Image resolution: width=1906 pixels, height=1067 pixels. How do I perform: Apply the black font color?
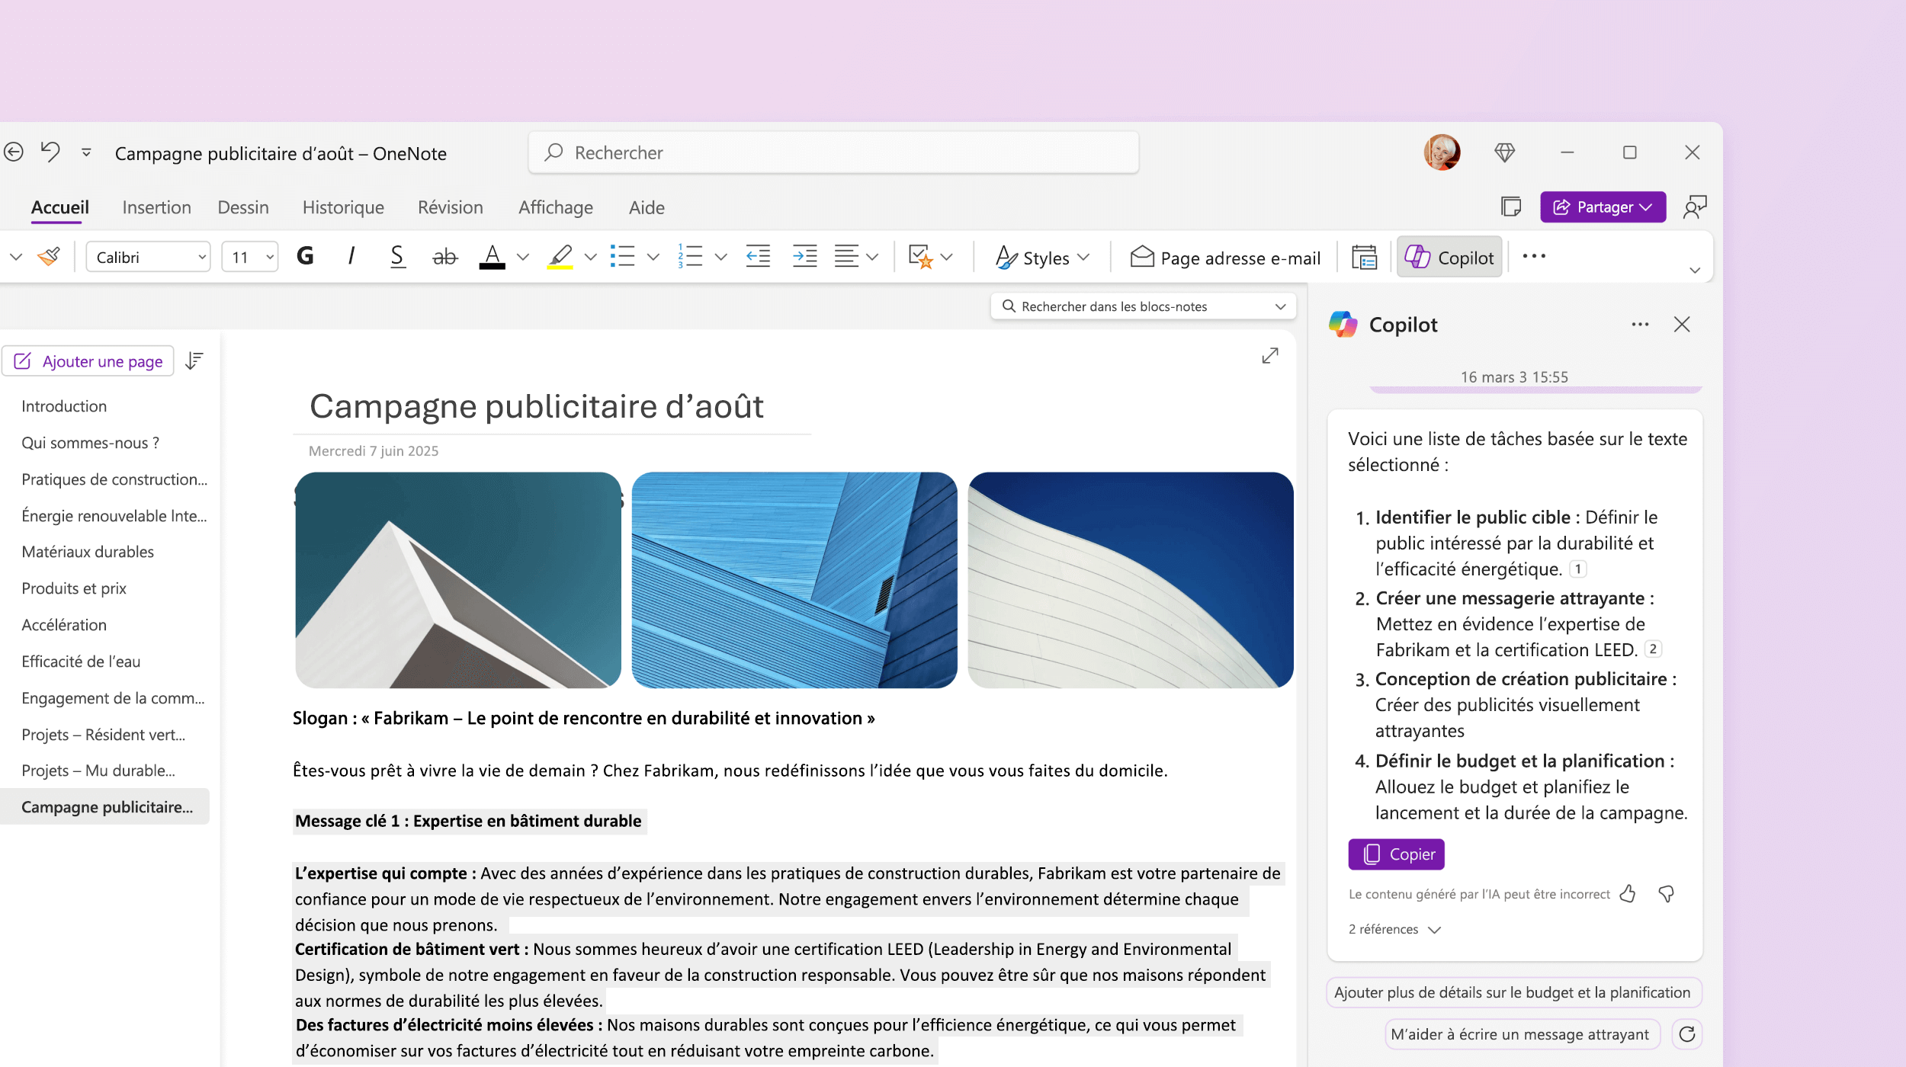coord(492,257)
